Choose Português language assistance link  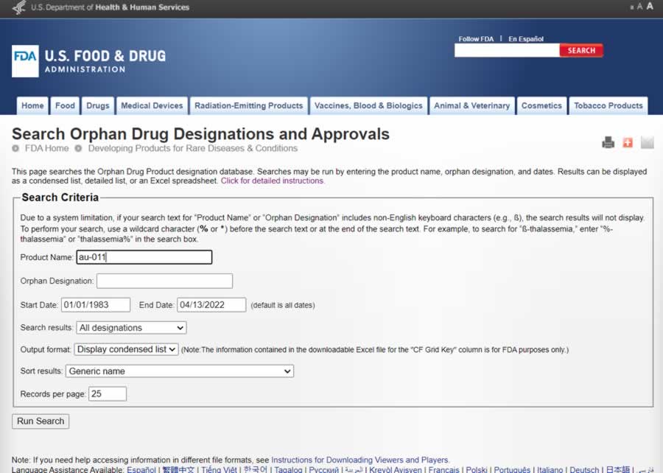[512, 469]
